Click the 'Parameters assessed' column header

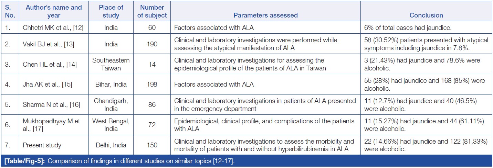(265, 15)
